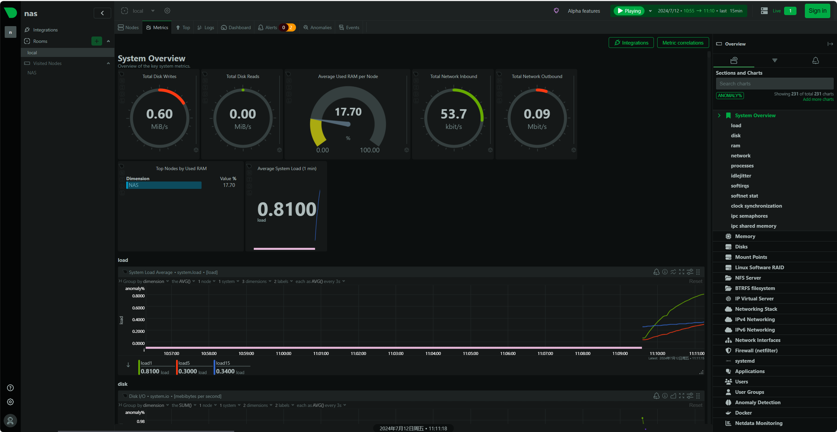Collapse the left sidebar with arrow button
The image size is (837, 432).
(102, 13)
